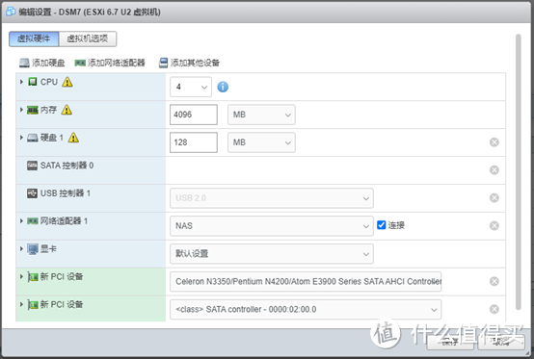Open the CPU count dropdown

[191, 87]
